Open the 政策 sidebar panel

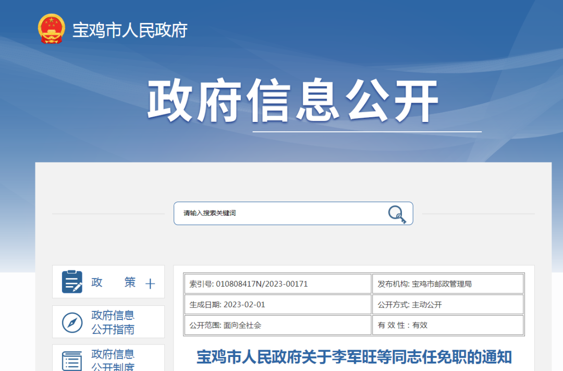click(108, 282)
